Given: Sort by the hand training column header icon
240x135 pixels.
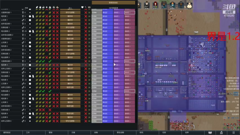Looking at the screenshot, I should [40, 7].
